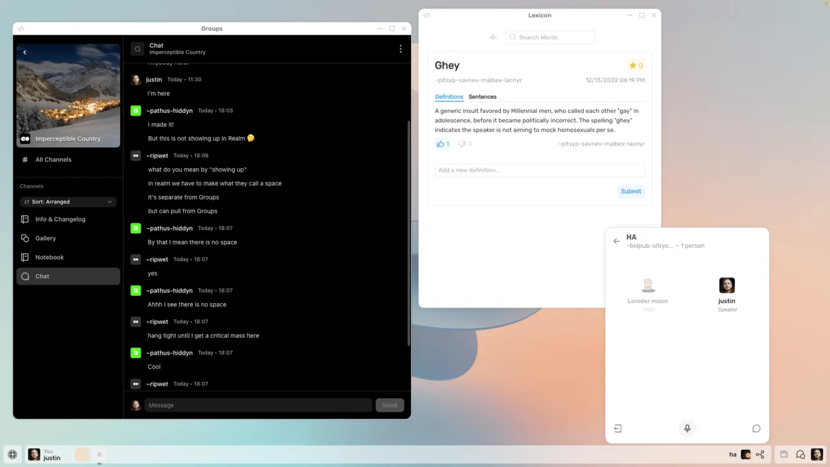The width and height of the screenshot is (830, 467).
Task: Click the dark avatar beside 'ha' in bottom bar
Action: [x=746, y=454]
